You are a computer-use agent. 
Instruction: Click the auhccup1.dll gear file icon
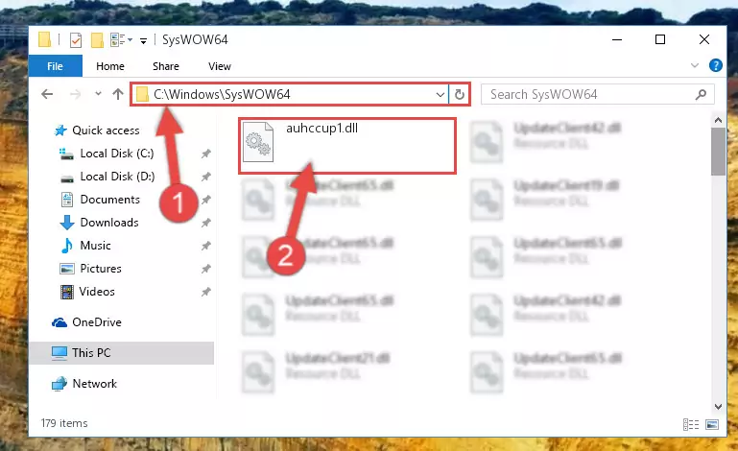coord(258,142)
